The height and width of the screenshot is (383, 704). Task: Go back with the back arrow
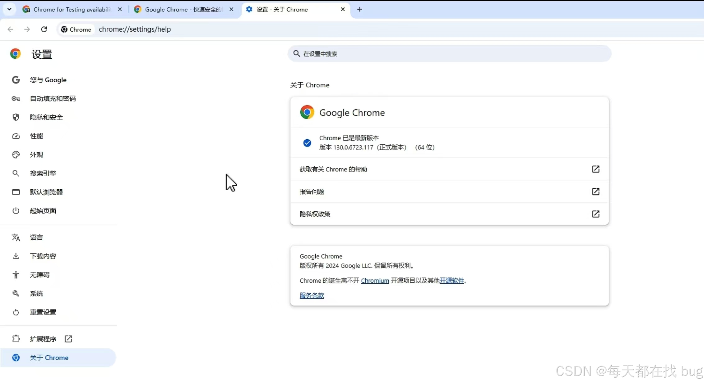(10, 29)
